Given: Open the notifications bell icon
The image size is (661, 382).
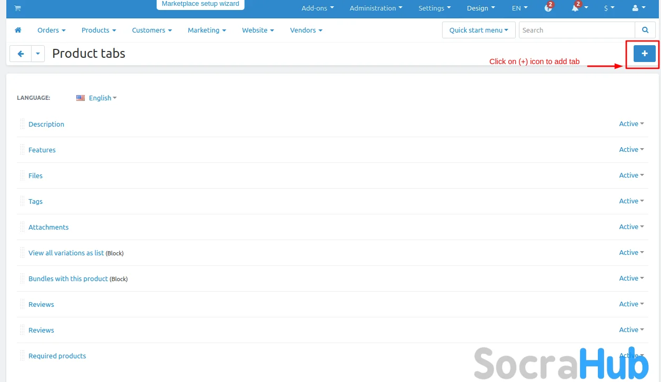Looking at the screenshot, I should 575,8.
